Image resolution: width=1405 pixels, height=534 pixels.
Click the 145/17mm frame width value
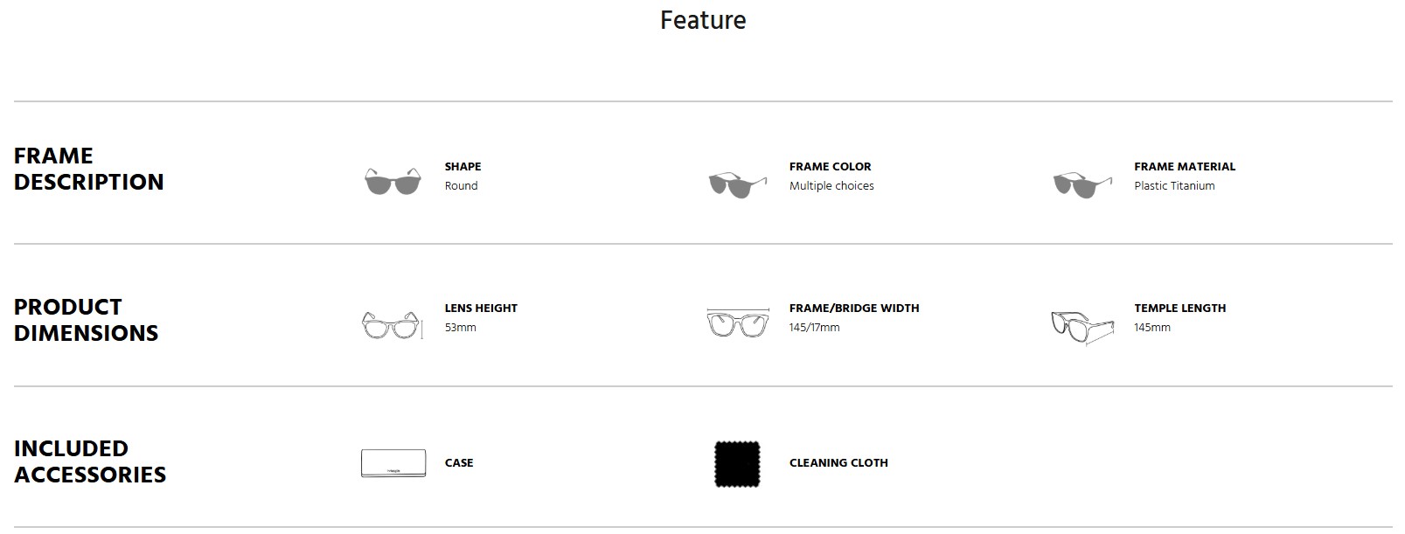pyautogui.click(x=814, y=327)
